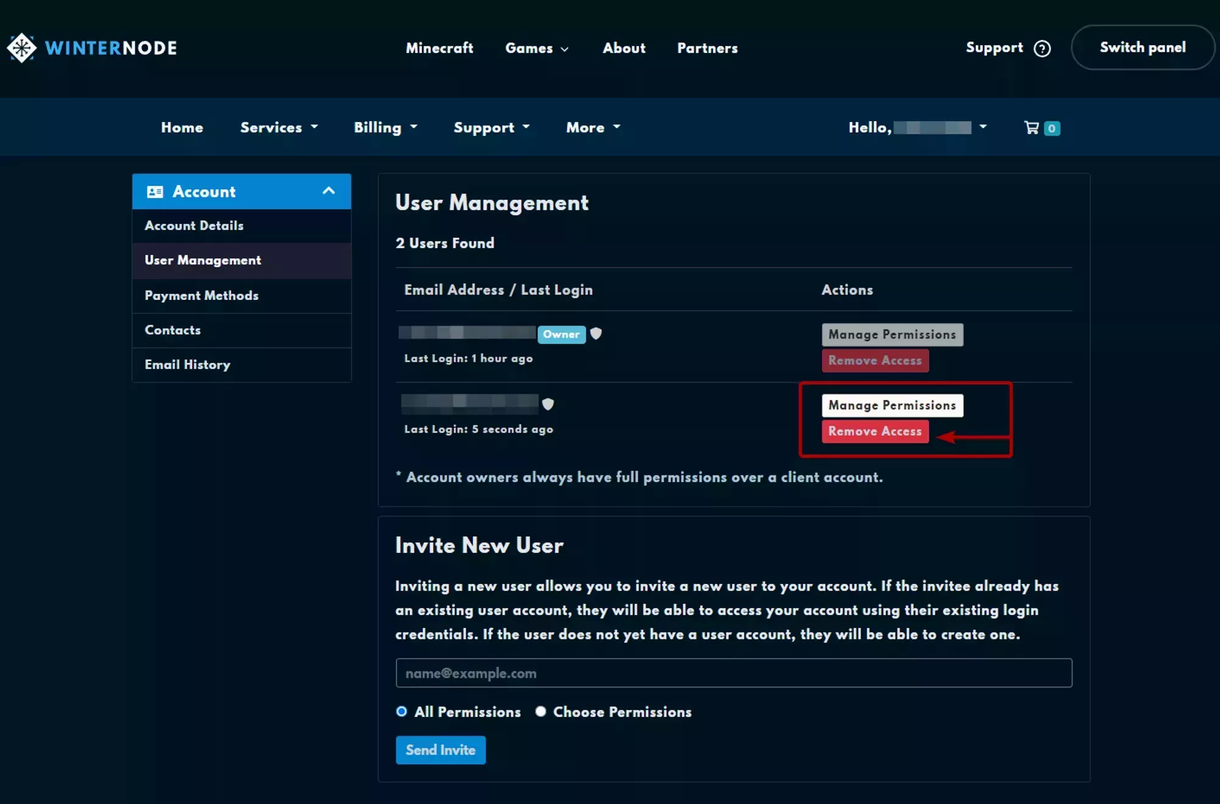Open the Support help question mark icon
The image size is (1220, 804).
pyautogui.click(x=1043, y=48)
